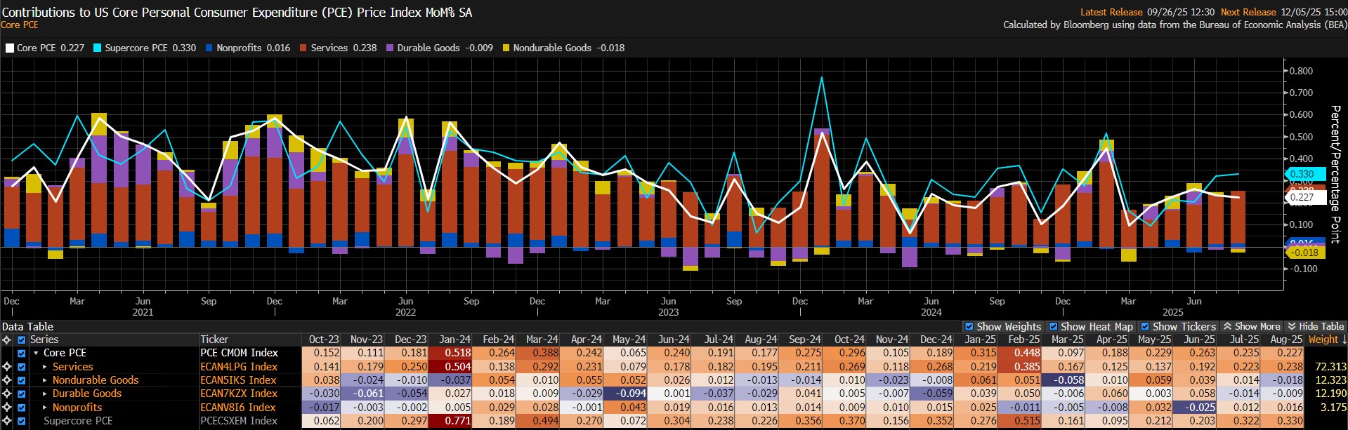The height and width of the screenshot is (430, 1348).
Task: Open the ECAN4LPG Index ticker link
Action: click(239, 367)
